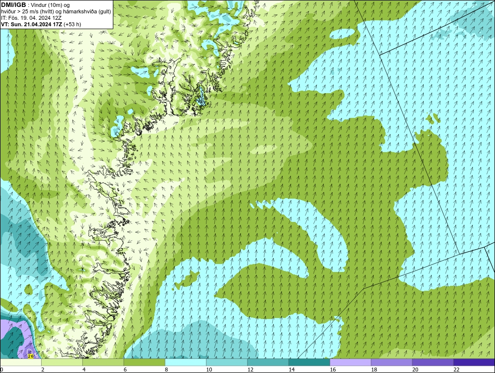Click legend scale number "8"
The width and height of the screenshot is (495, 373).
click(x=166, y=370)
